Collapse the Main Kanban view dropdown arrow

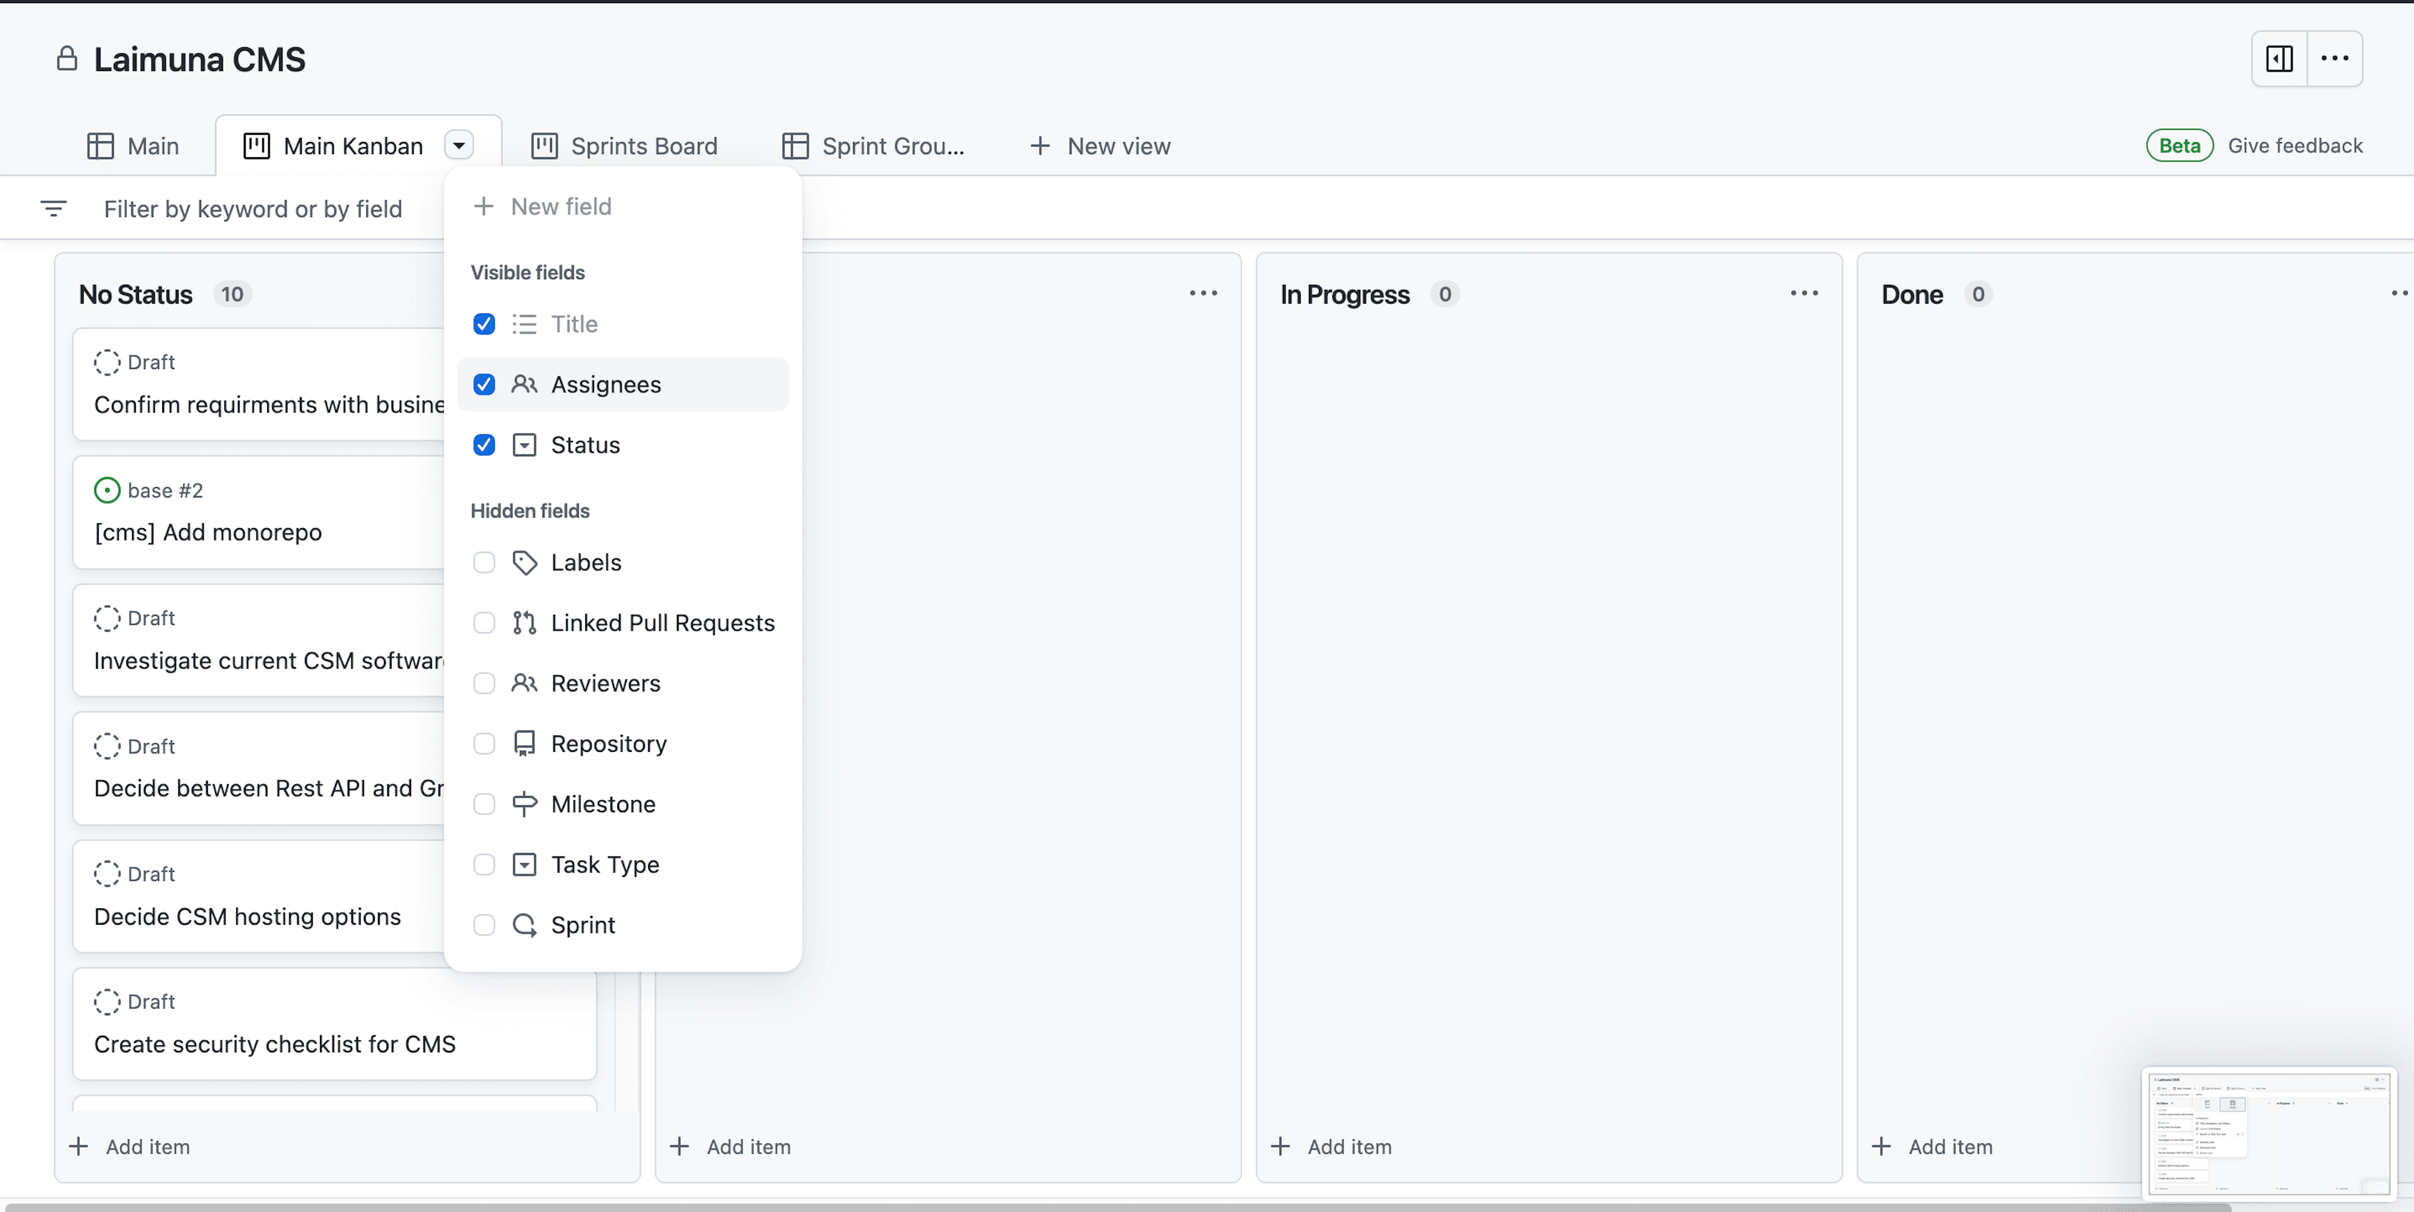coord(459,145)
